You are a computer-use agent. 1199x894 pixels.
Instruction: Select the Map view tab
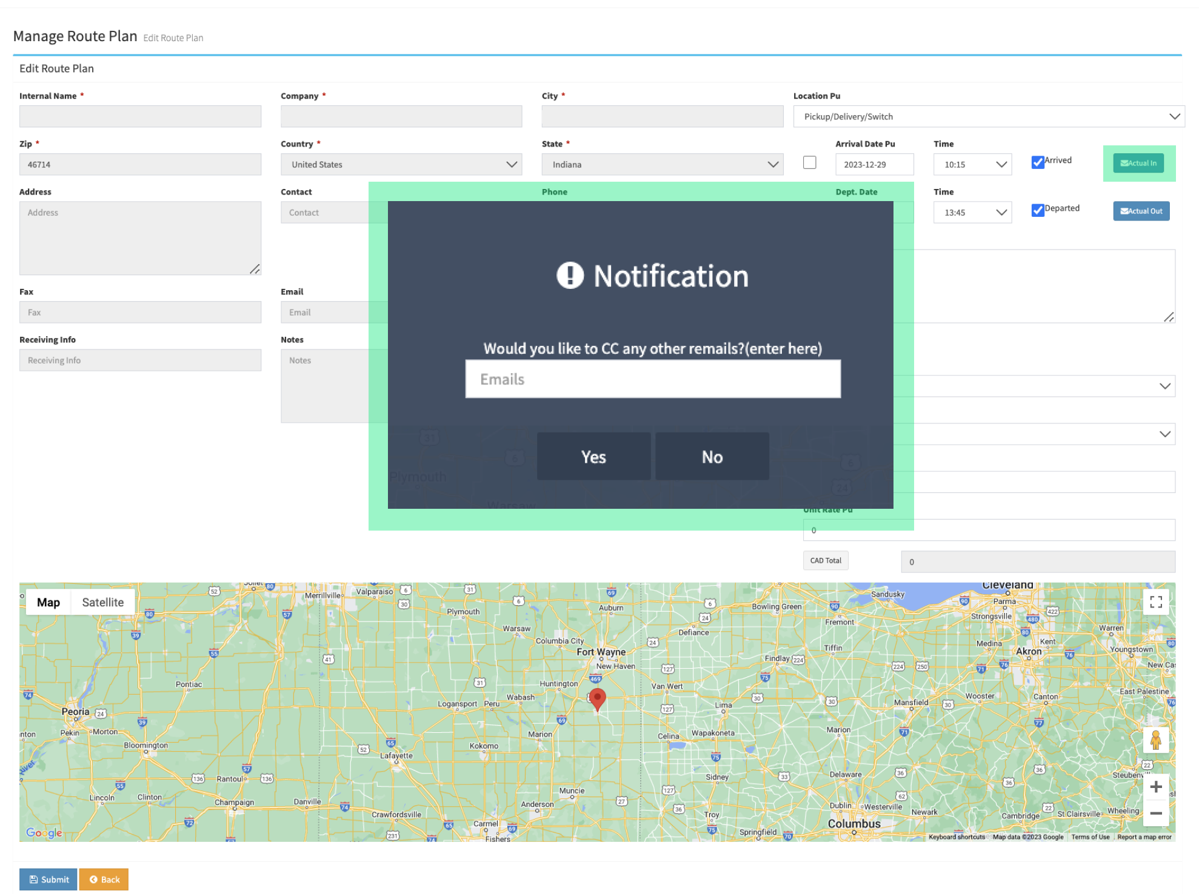tap(48, 602)
